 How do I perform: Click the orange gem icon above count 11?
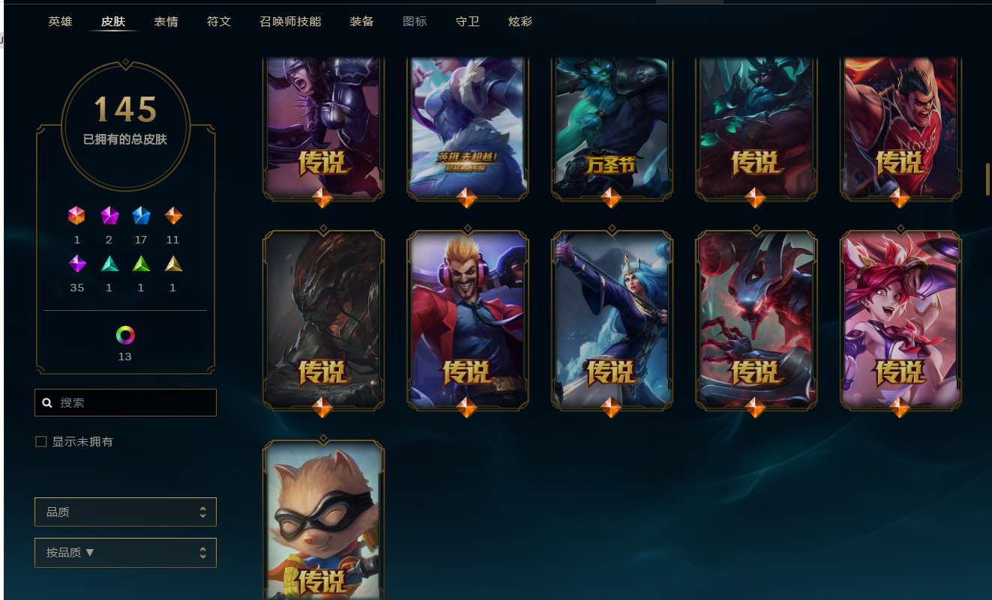[x=173, y=216]
